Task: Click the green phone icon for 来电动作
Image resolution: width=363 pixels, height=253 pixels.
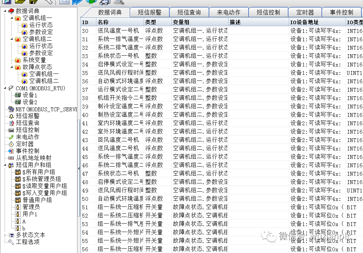Action: [11, 137]
